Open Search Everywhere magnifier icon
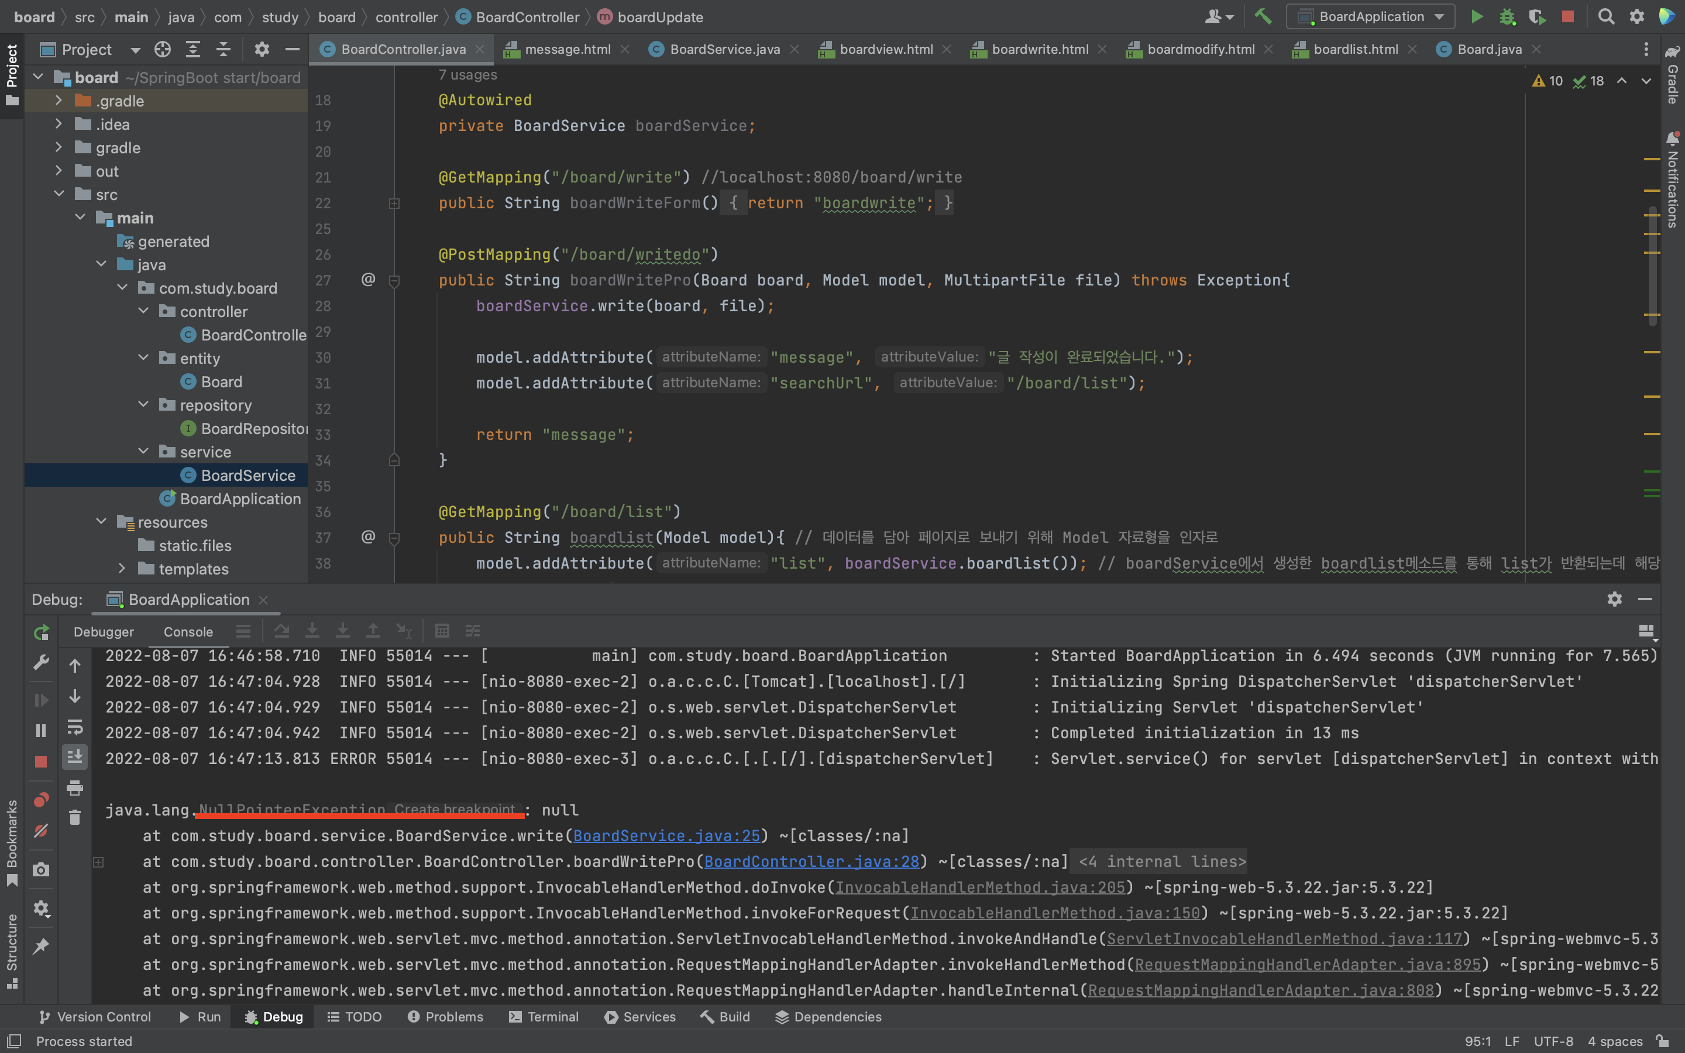 (x=1605, y=17)
